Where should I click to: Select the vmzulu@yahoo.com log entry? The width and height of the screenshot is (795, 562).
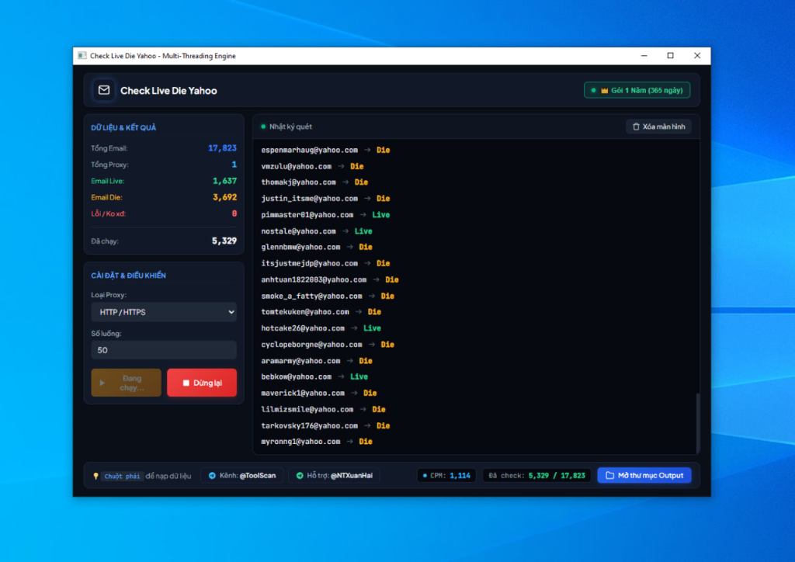(x=312, y=166)
